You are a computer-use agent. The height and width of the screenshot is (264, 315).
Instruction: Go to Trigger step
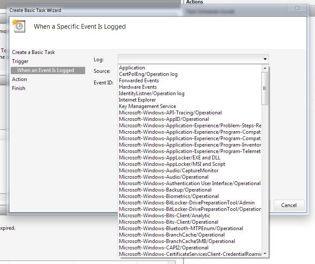[20, 61]
